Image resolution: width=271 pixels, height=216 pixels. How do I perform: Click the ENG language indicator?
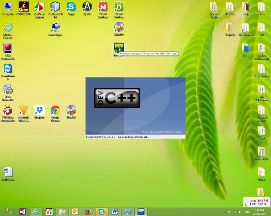(x=247, y=212)
